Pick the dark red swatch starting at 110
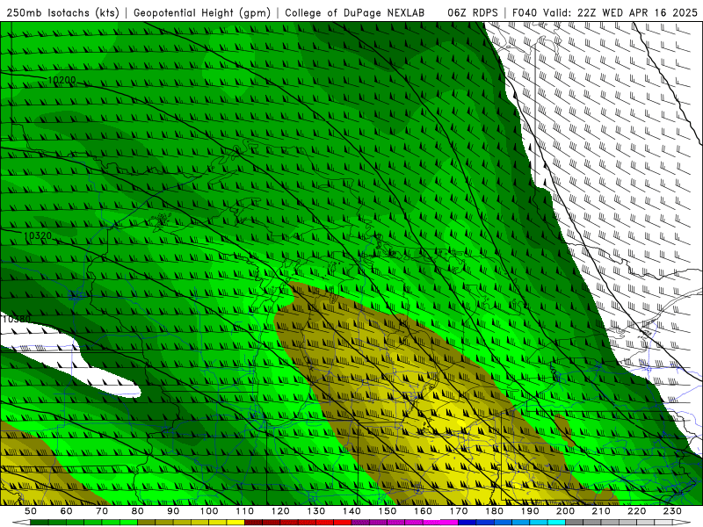 point(253,523)
